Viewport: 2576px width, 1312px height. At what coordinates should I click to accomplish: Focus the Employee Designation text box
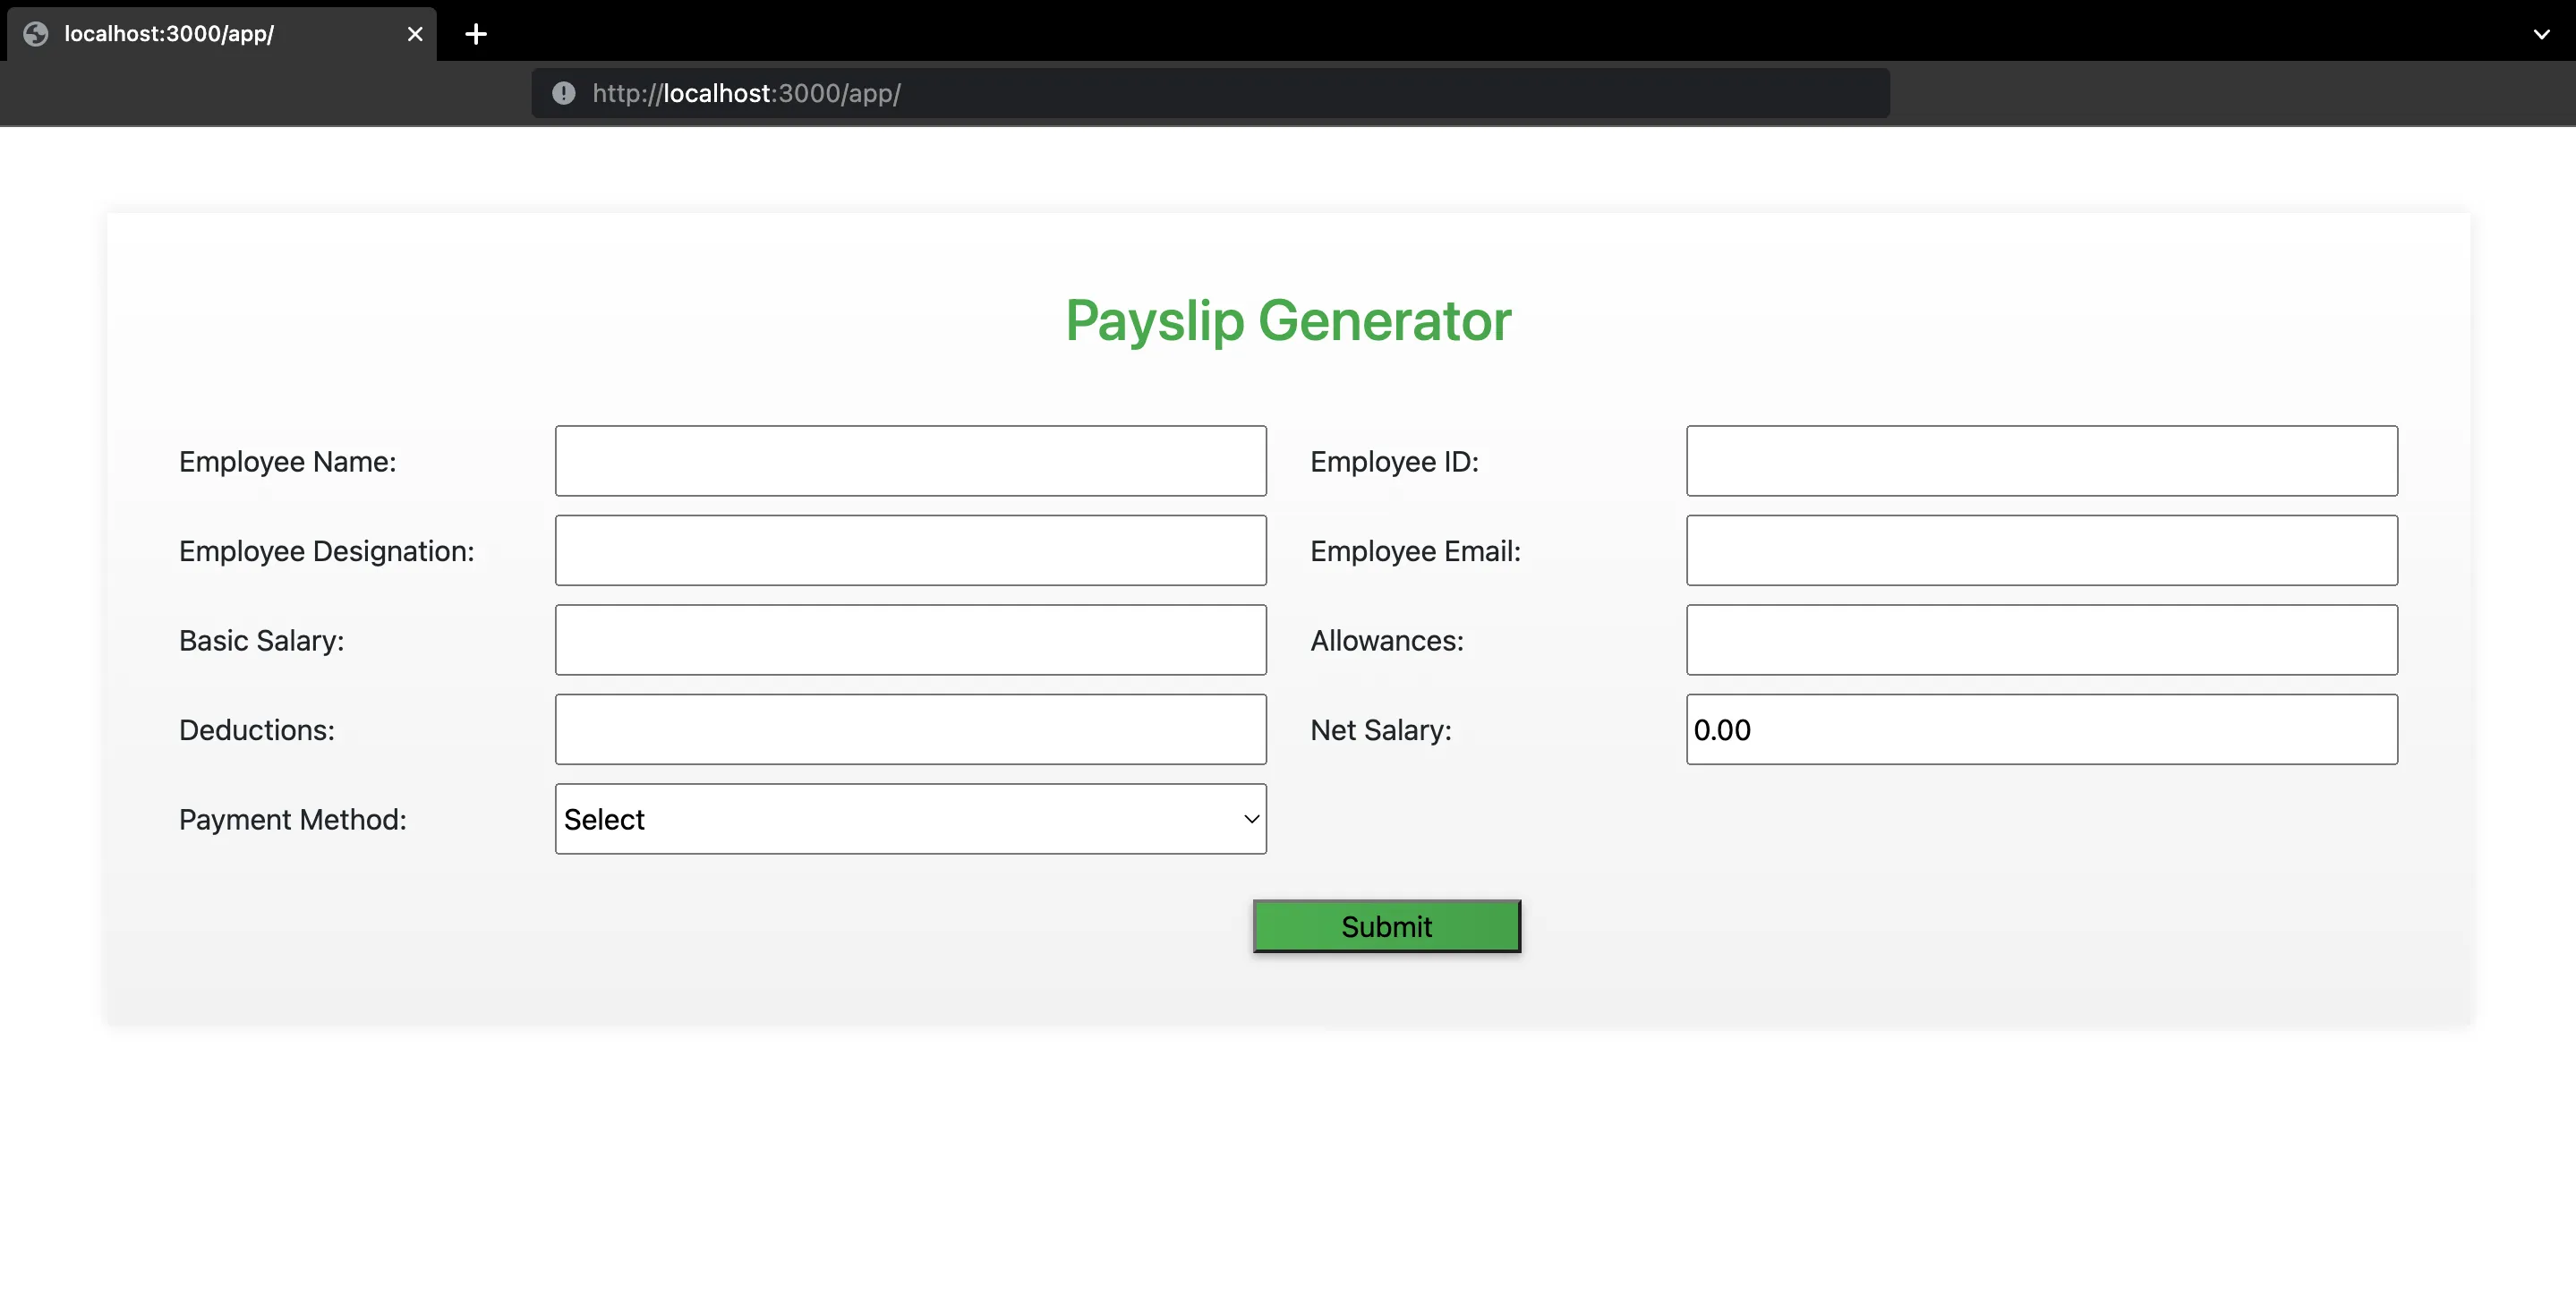[910, 550]
